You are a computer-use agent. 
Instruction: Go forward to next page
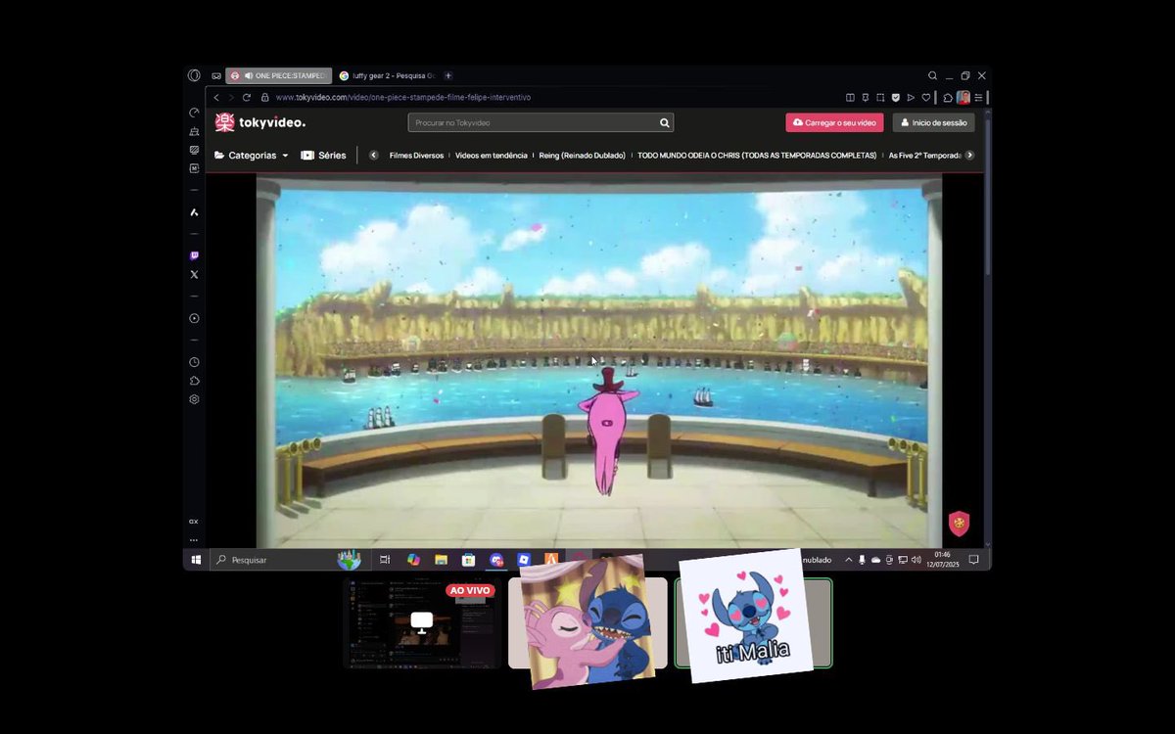(x=231, y=98)
